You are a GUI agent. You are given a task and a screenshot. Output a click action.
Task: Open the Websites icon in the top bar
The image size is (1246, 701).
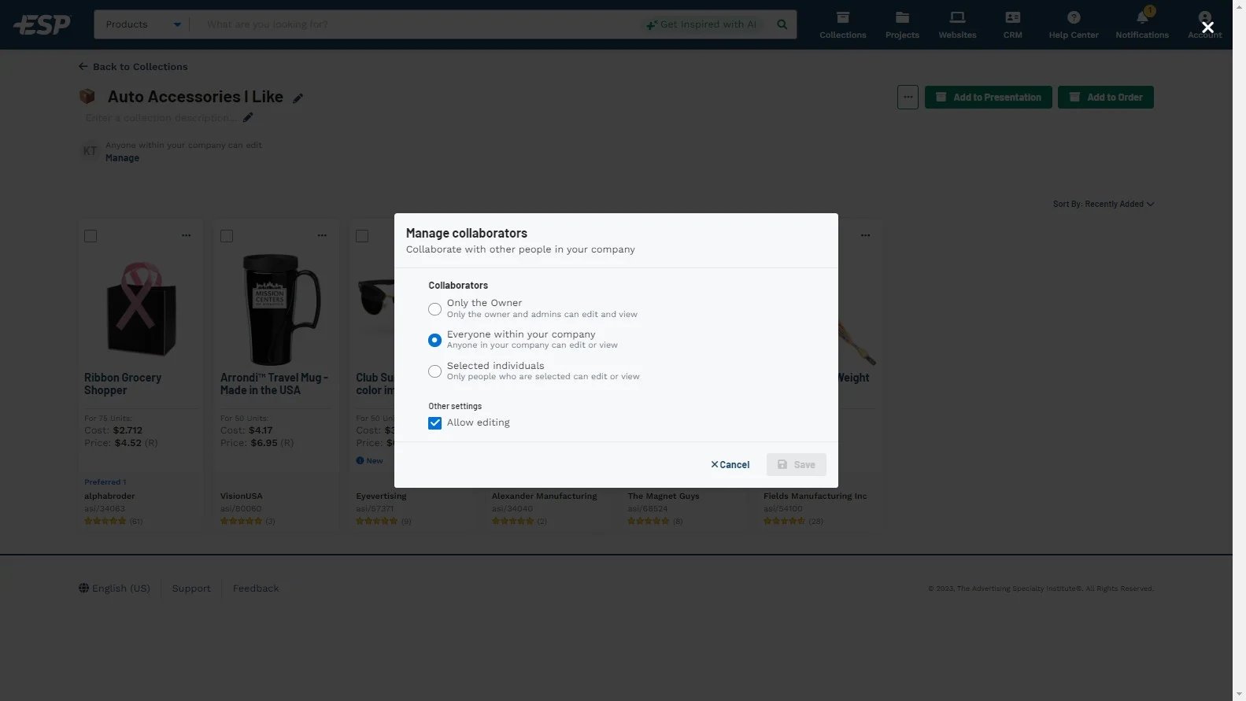tap(957, 24)
